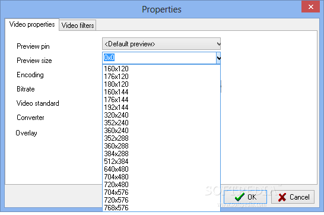Viewport: 324px width, 215px height.
Task: Click the red X icon on Cancel
Action: 282,197
